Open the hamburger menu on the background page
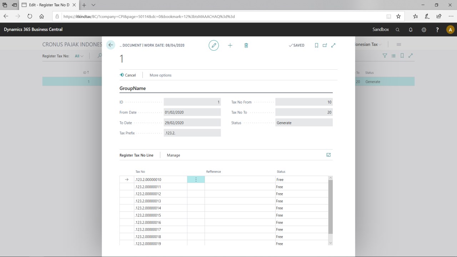Image resolution: width=457 pixels, height=257 pixels. [x=399, y=45]
